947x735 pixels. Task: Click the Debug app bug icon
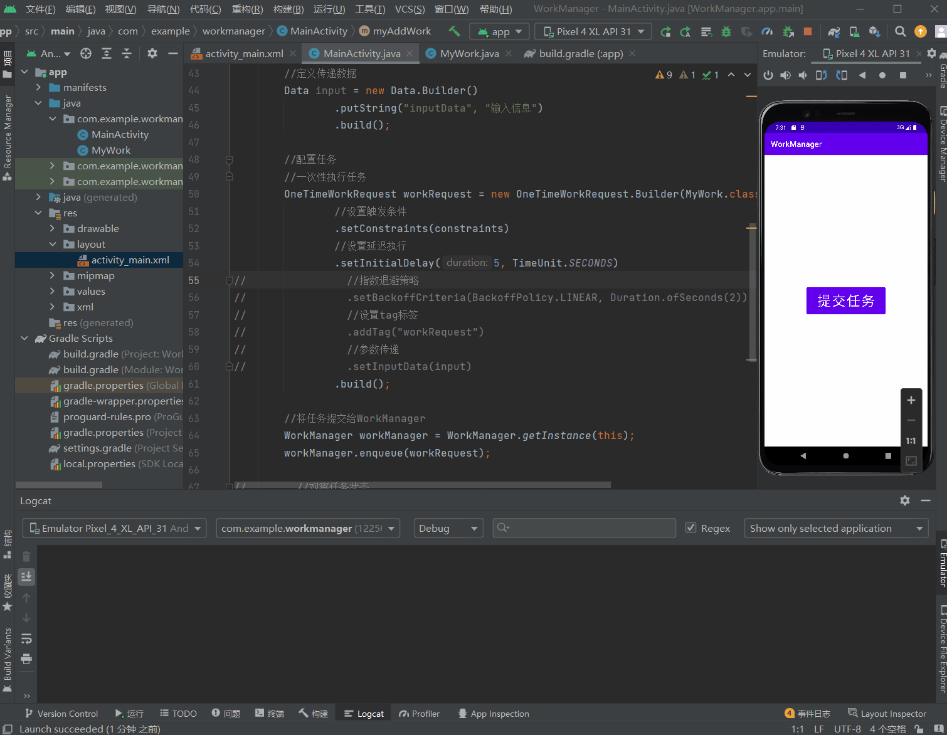726,31
